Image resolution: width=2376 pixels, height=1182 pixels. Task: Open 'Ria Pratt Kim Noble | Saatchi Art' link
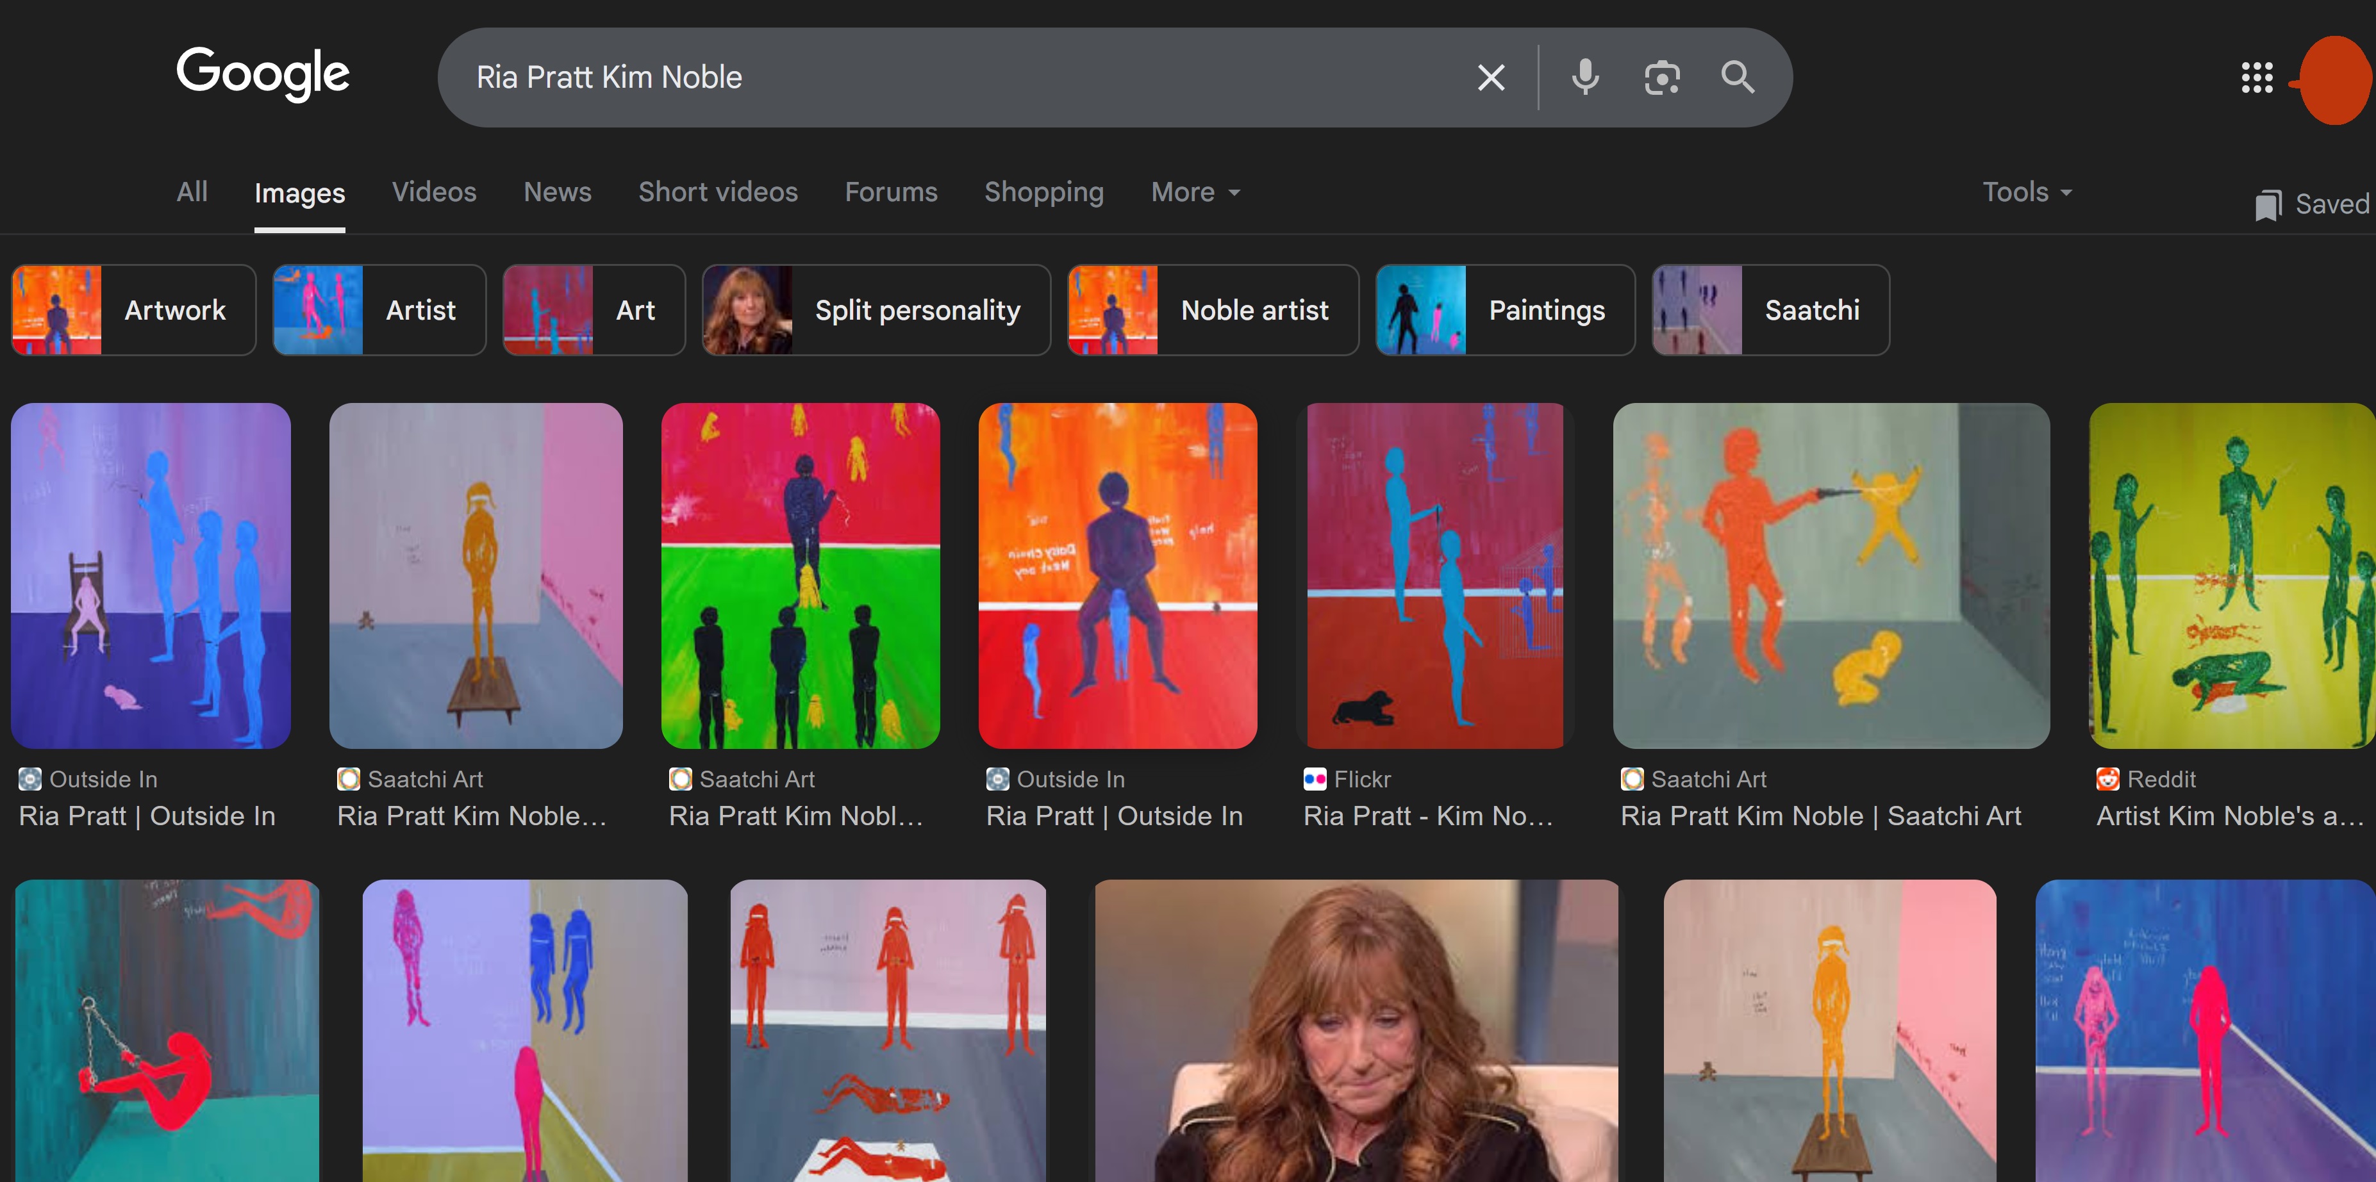point(1821,816)
